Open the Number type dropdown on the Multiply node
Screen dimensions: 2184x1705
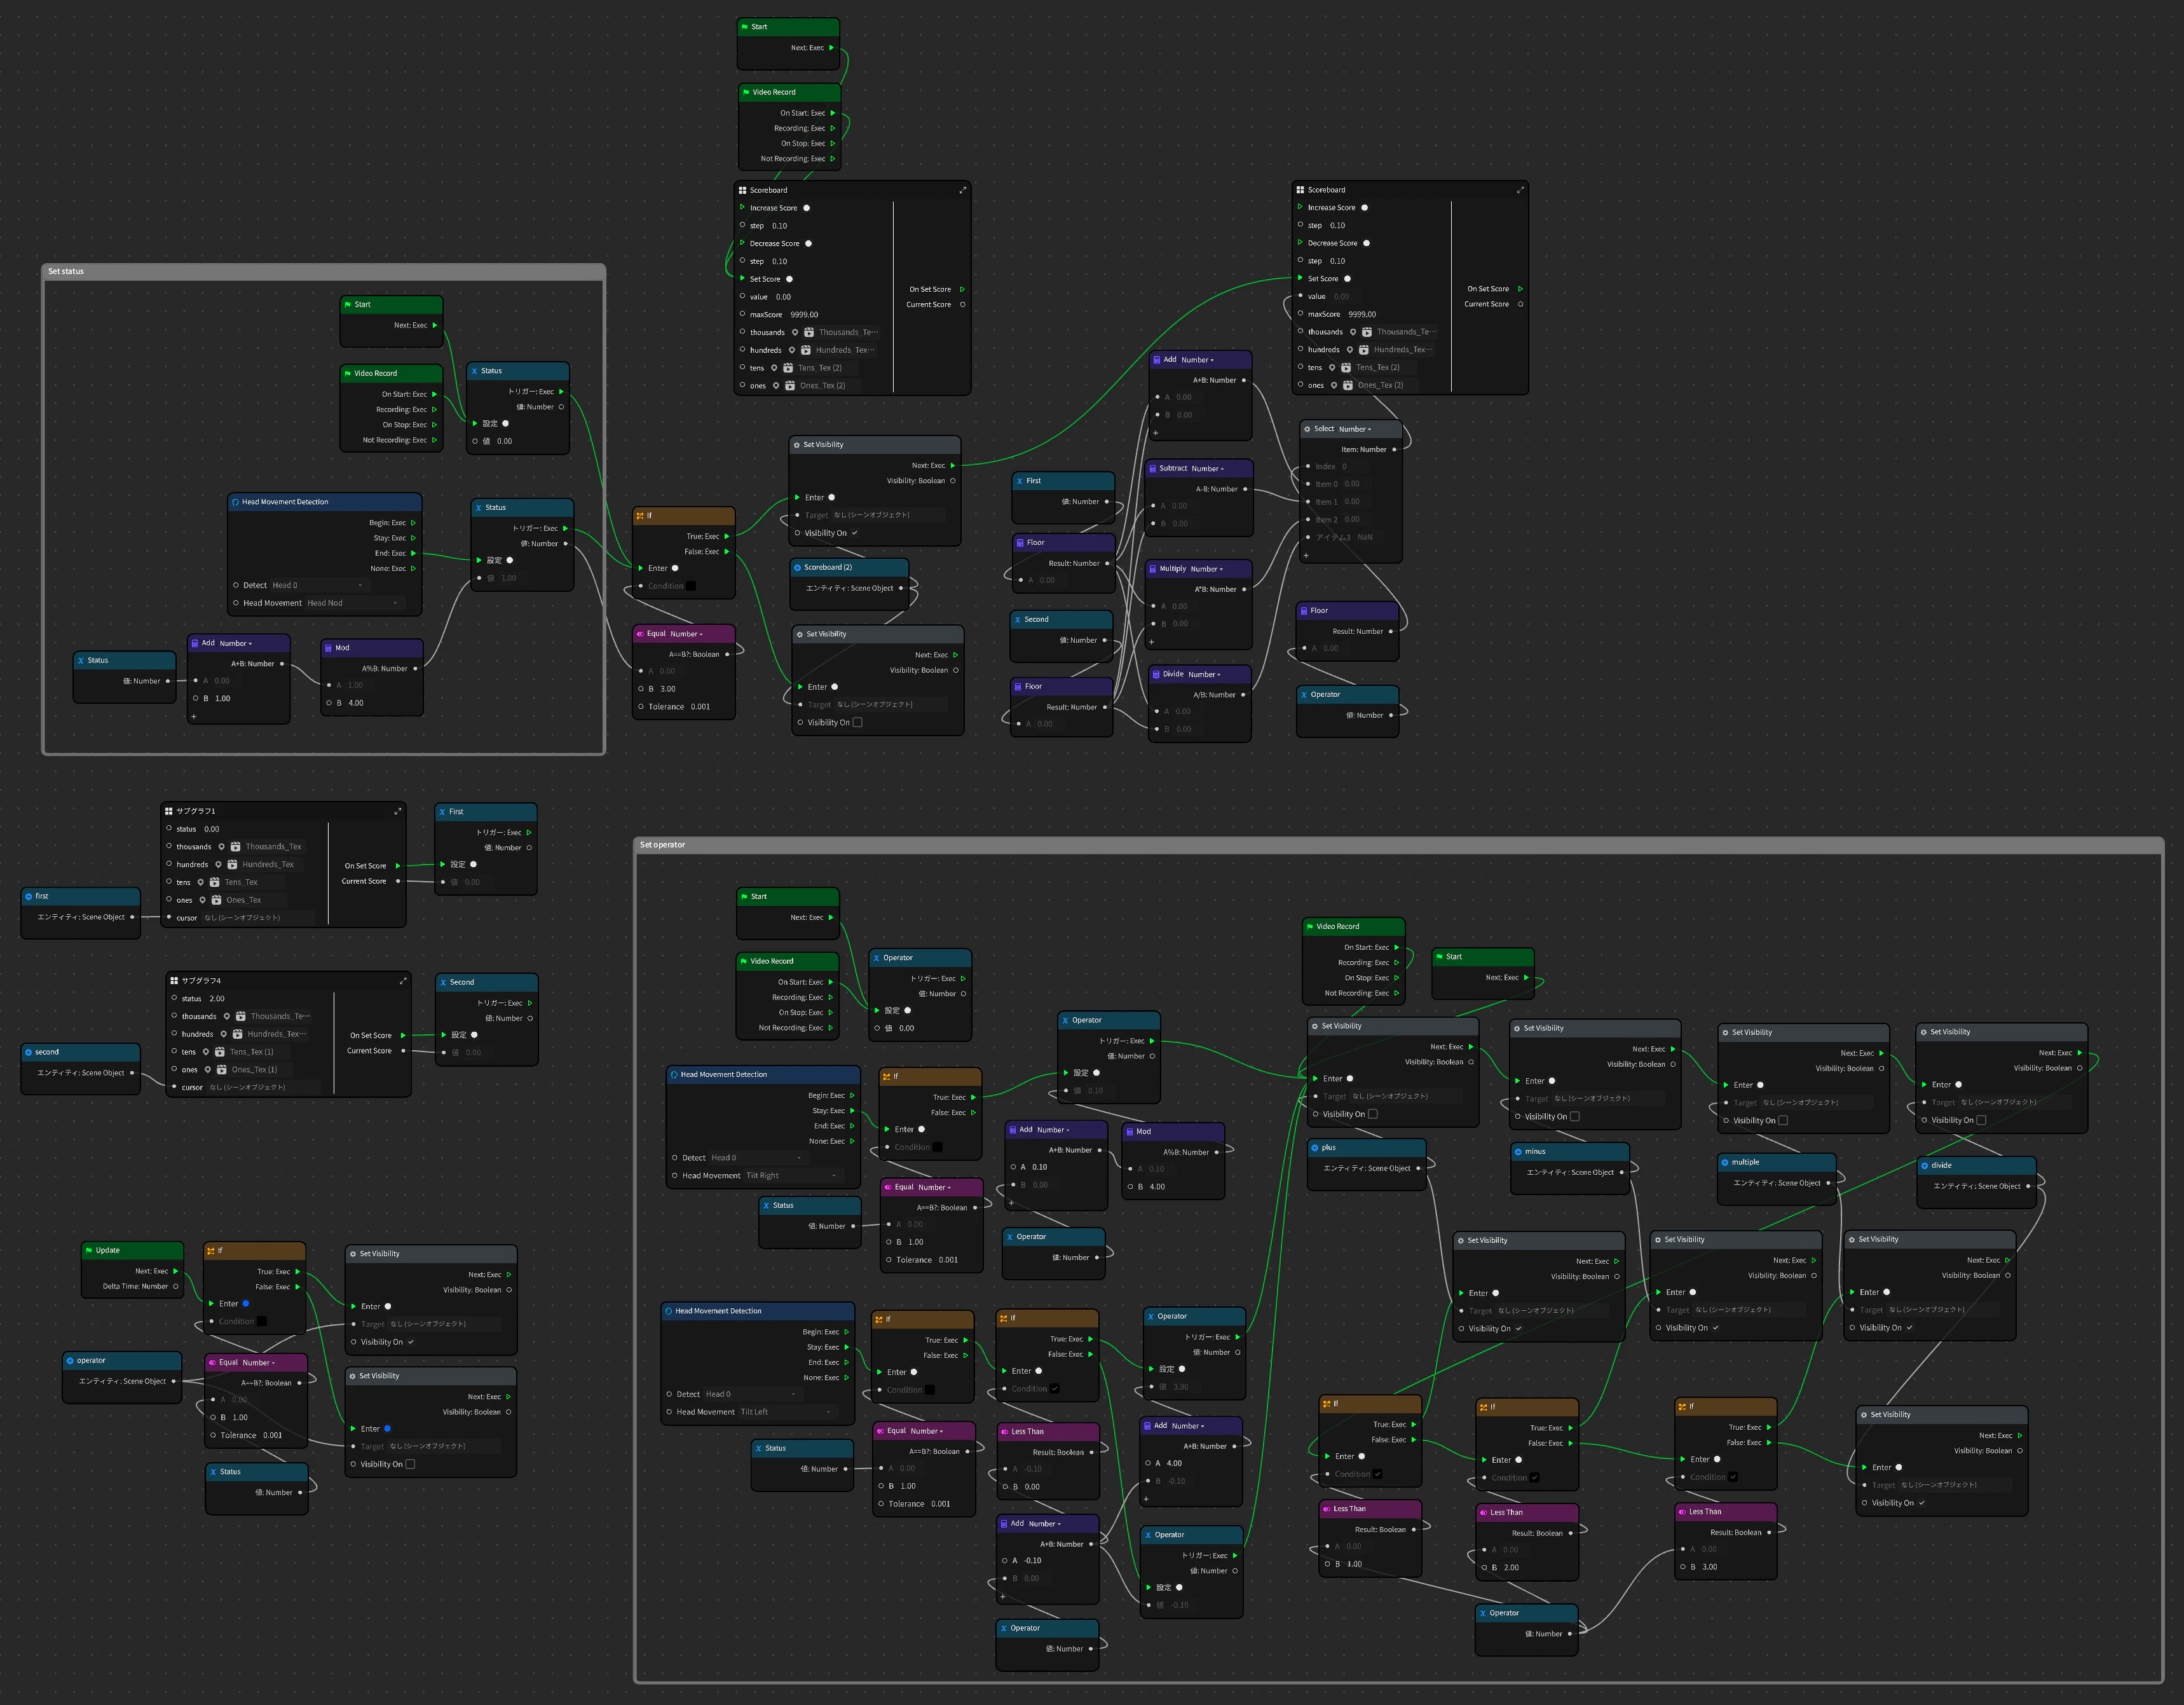point(1207,569)
